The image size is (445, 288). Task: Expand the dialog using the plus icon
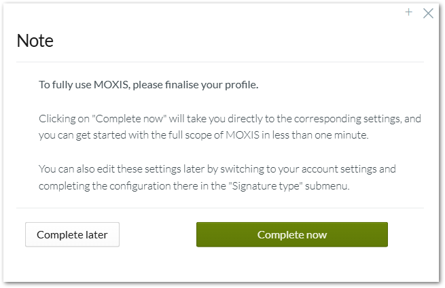[409, 12]
